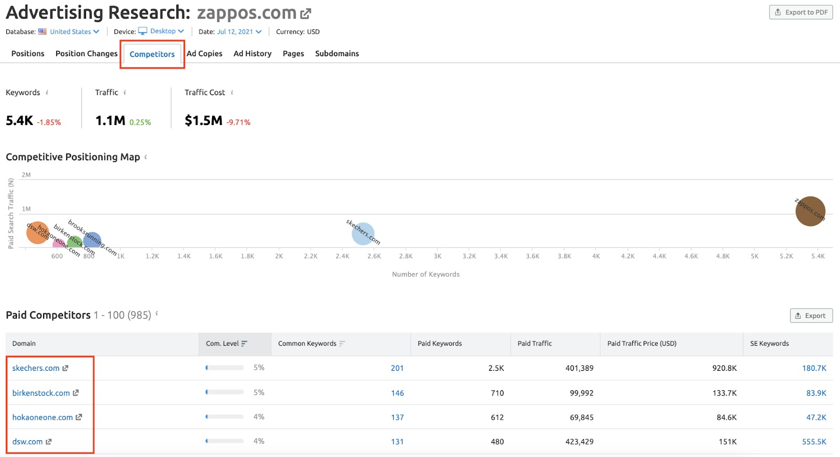Click the $1.5M traffic cost value

click(x=204, y=121)
